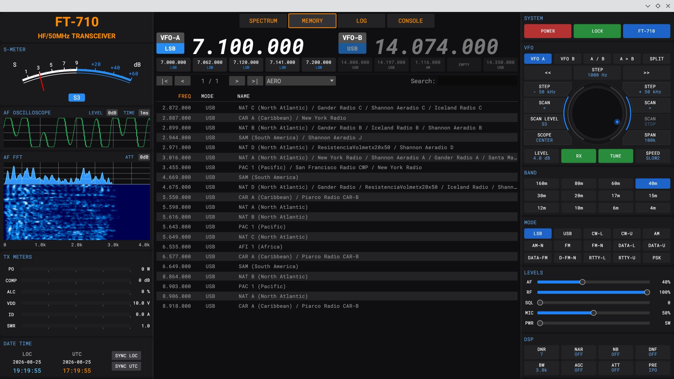
Task: Adjust the AF level slider
Action: pos(593,282)
